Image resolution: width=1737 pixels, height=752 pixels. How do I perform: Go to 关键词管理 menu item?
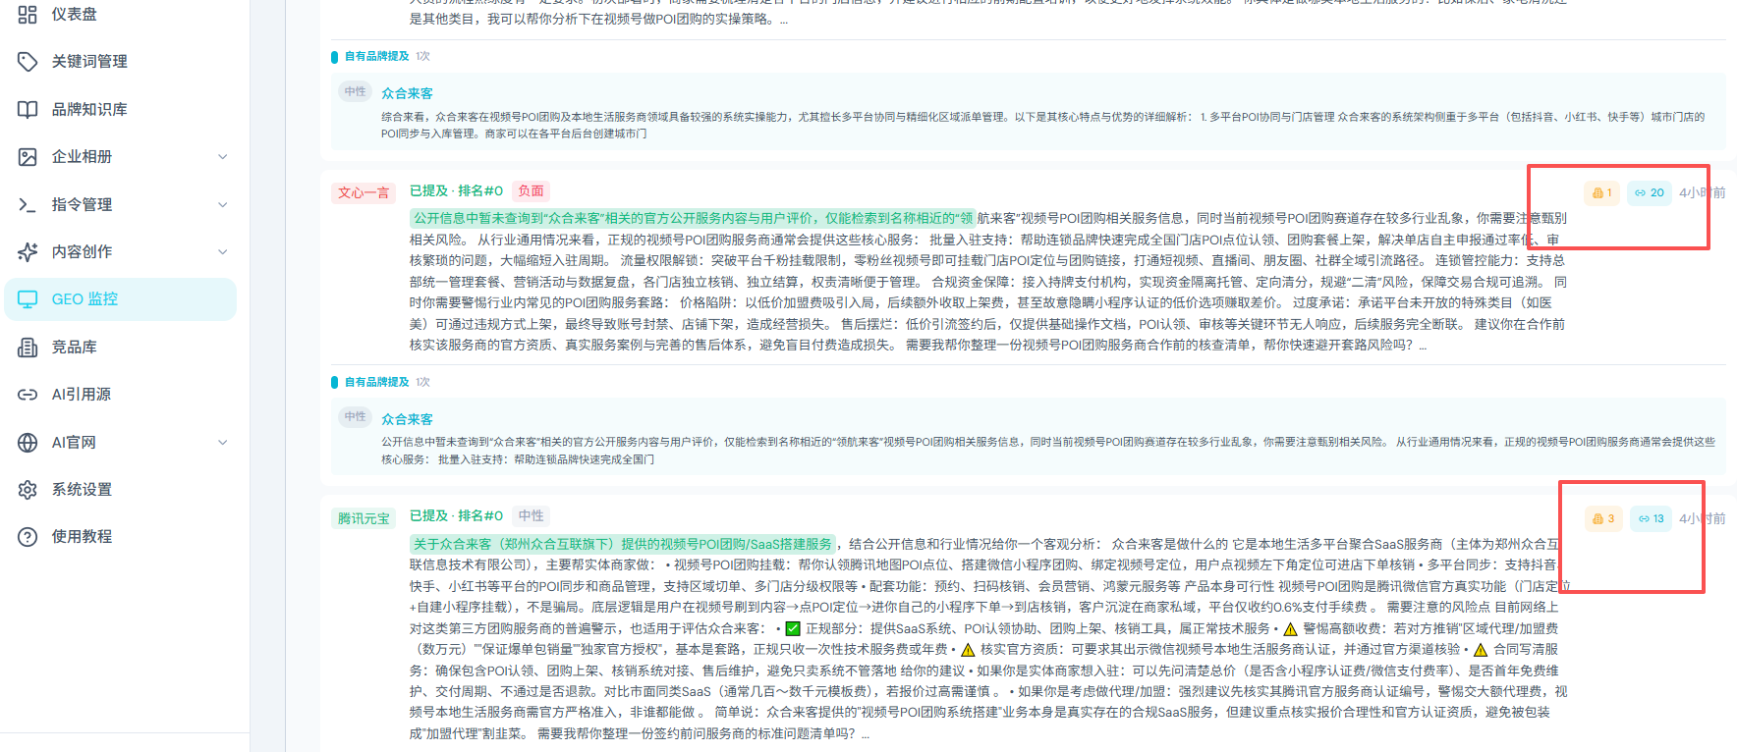120,61
